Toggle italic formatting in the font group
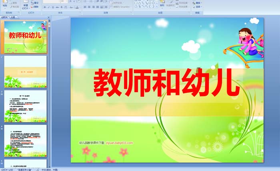Viewport: 280px width, 171px height. pos(49,7)
